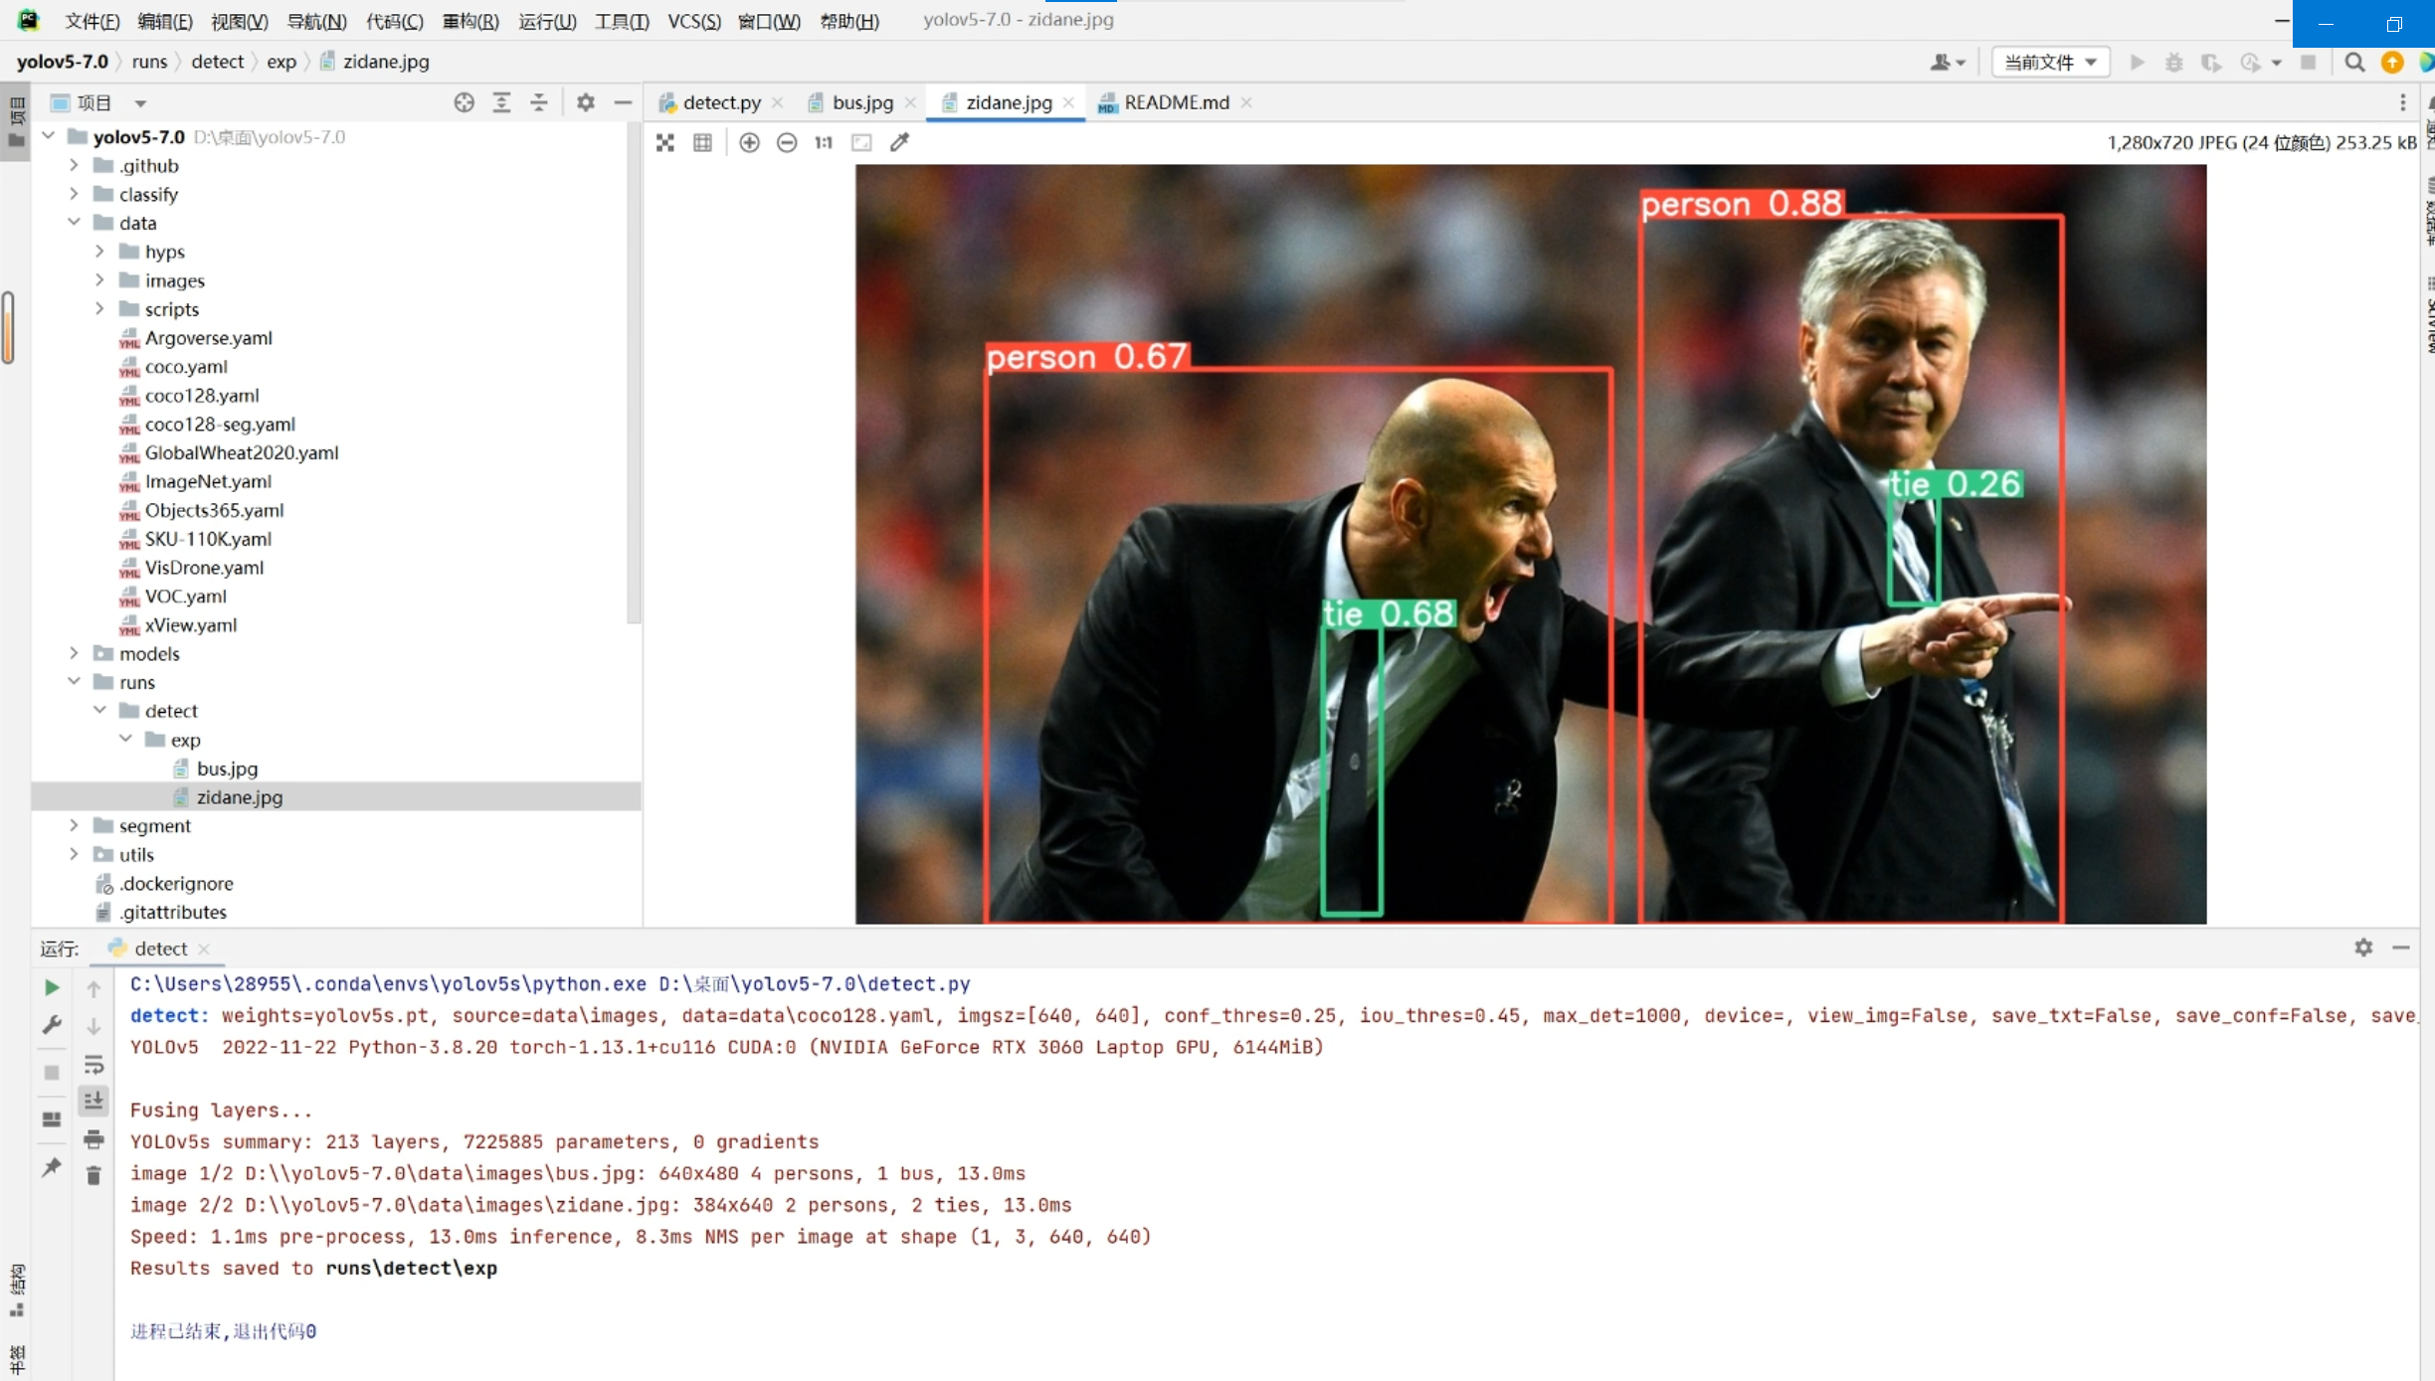Click the detect breadcrumb in navigation bar
2435x1381 pixels.
pos(217,62)
